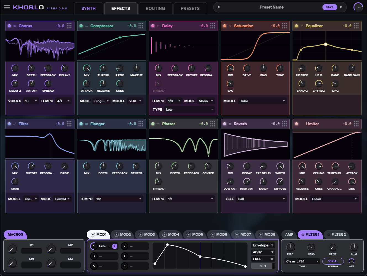
Task: Toggle the Saturation effect power button
Action: coord(225,26)
